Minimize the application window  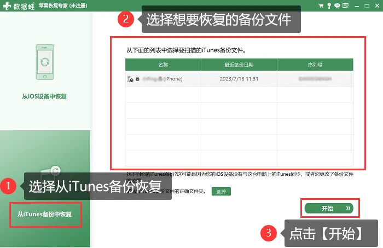pyautogui.click(x=357, y=6)
